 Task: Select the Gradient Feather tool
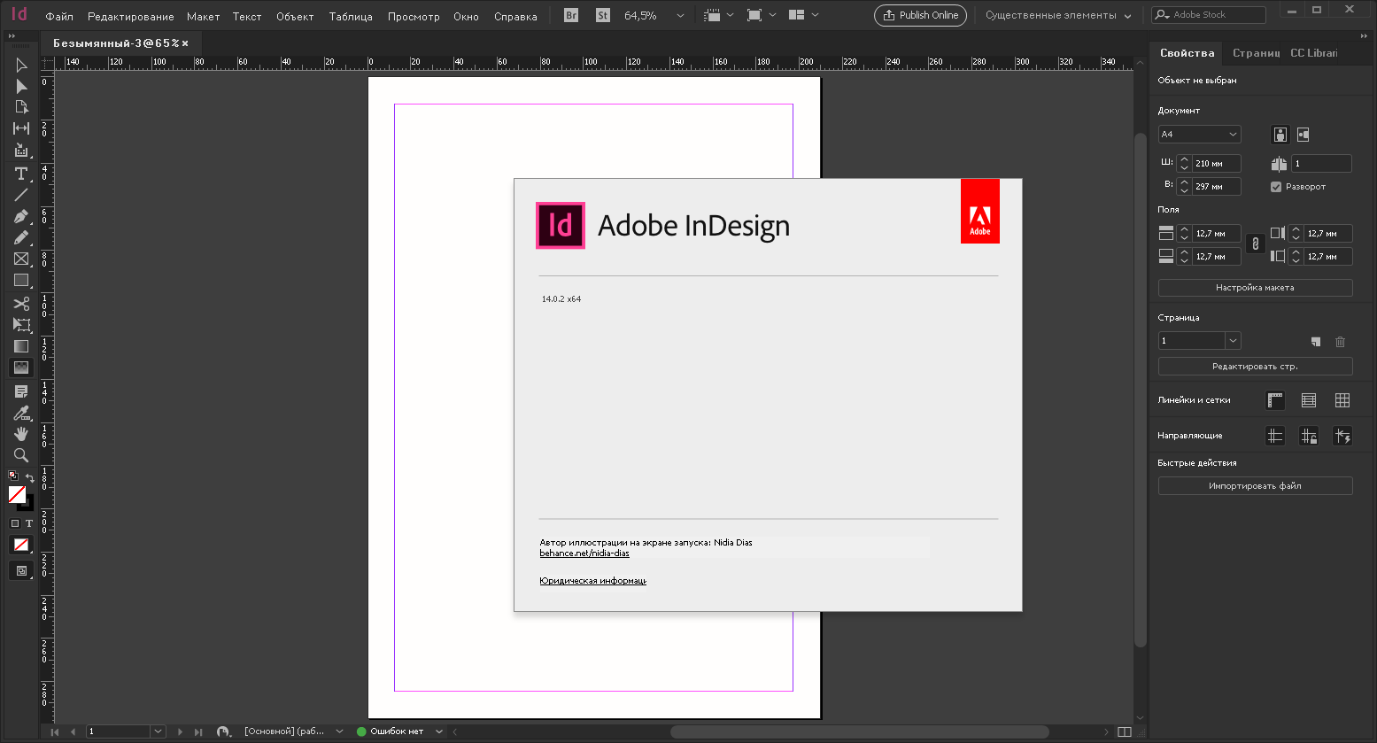click(21, 368)
